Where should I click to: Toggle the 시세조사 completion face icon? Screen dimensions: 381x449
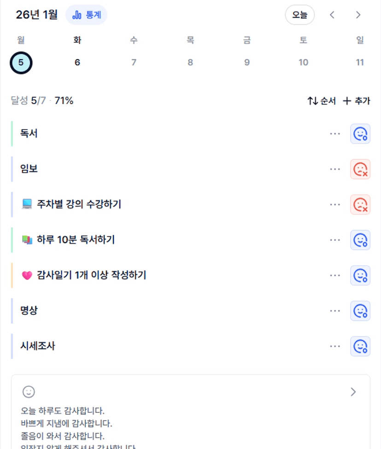[x=360, y=346]
